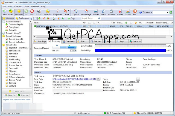
Task: Open the CometID menu
Action: 18,7
